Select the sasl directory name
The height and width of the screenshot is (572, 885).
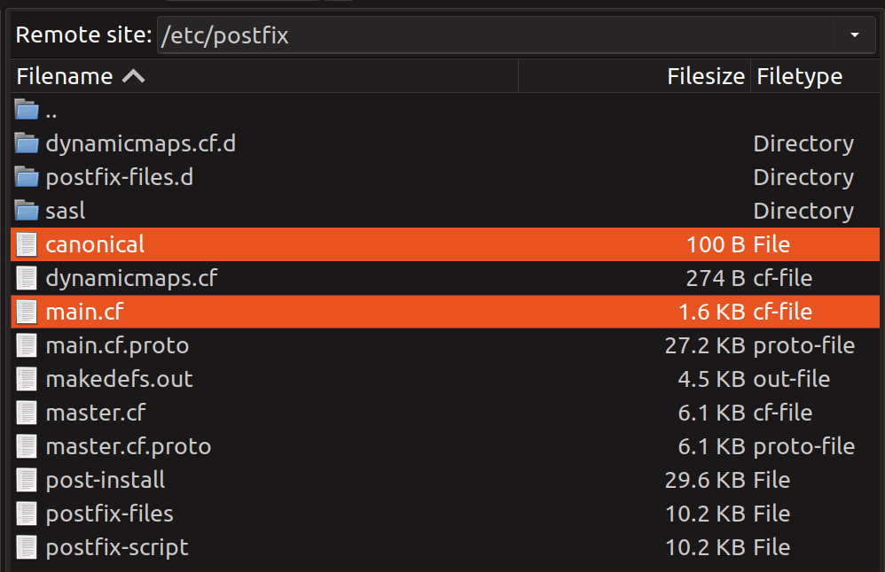(x=66, y=212)
